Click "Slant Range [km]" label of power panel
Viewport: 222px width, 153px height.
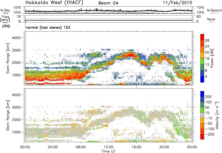8,58
